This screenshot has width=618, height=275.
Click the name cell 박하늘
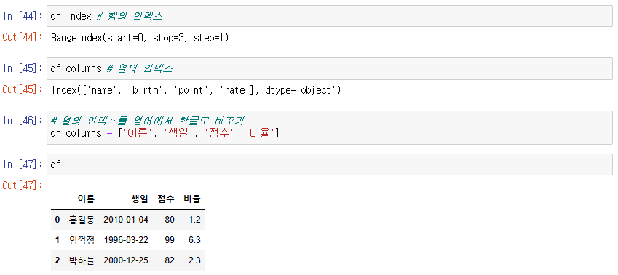coord(82,260)
